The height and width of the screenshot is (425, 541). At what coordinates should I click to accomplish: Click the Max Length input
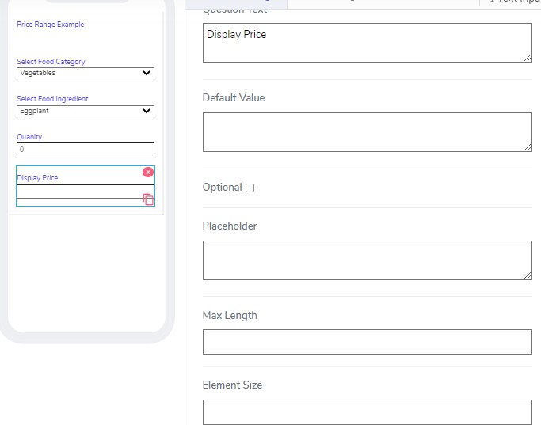pos(367,342)
